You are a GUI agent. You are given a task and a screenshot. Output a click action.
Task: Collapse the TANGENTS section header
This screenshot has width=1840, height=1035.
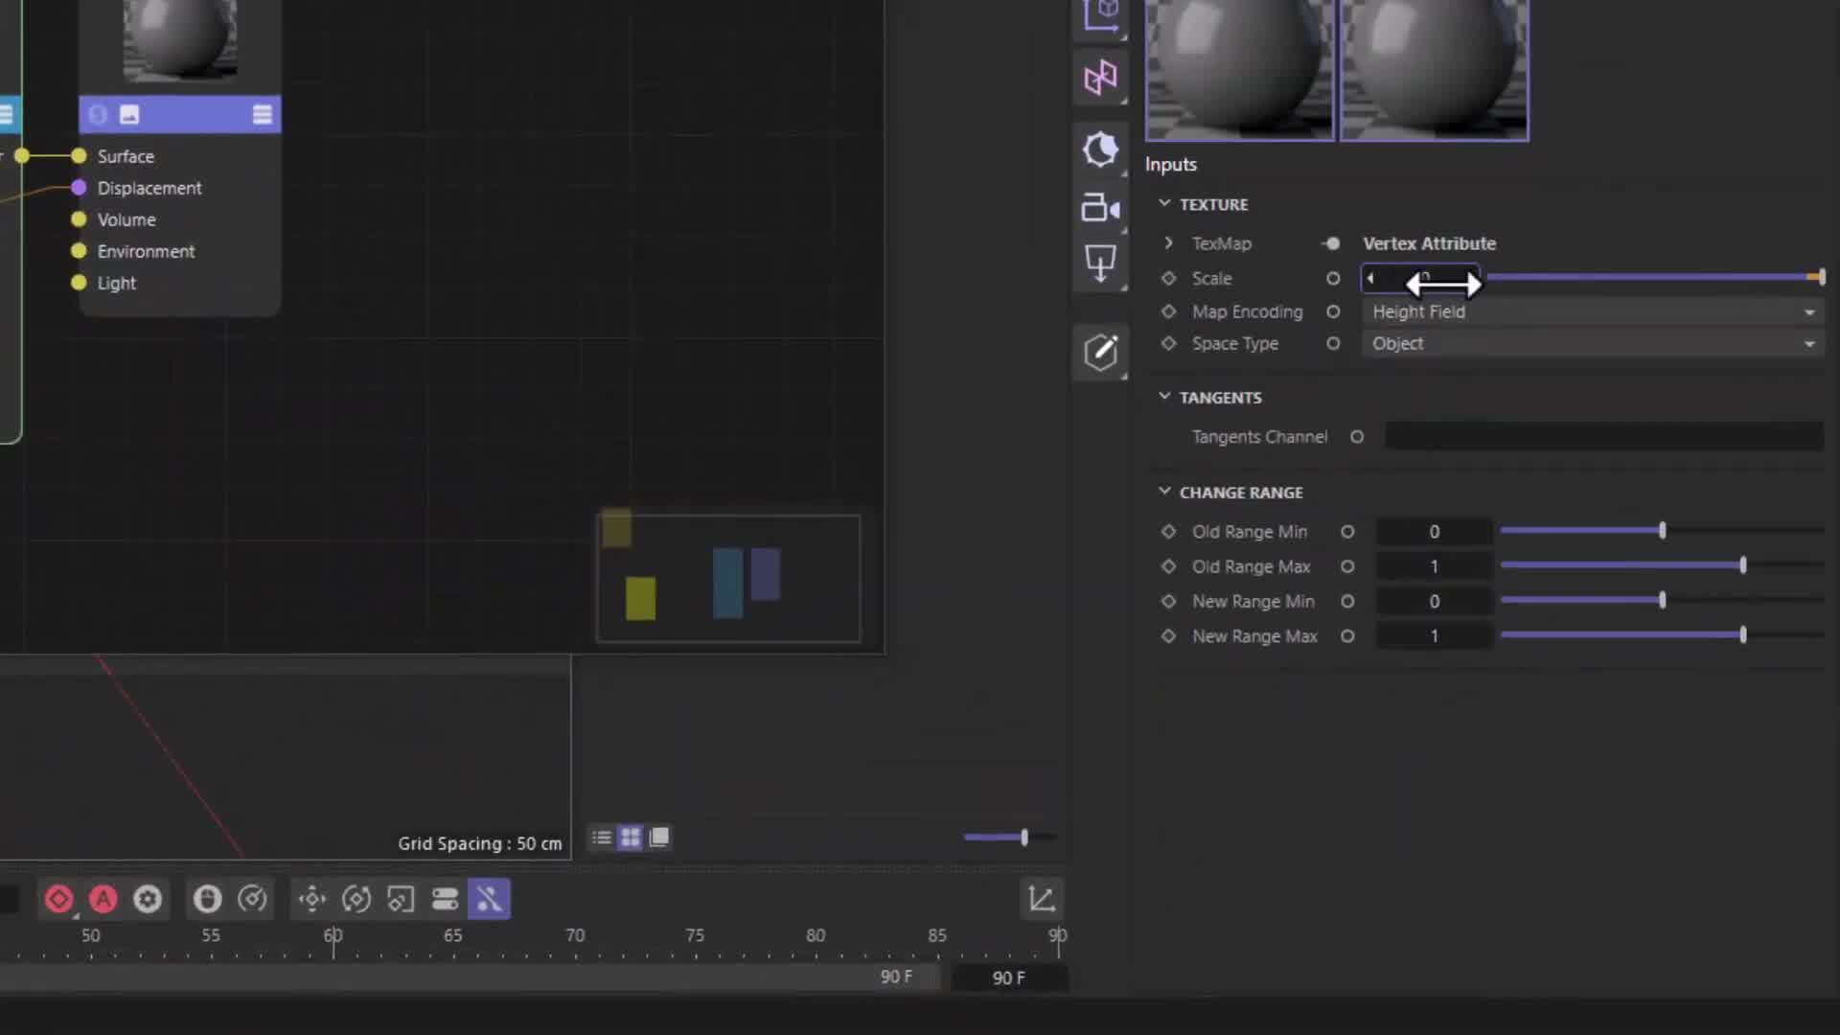click(x=1165, y=396)
